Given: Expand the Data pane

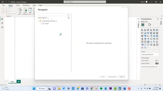Looking at the screenshot, I should [x=161, y=19].
